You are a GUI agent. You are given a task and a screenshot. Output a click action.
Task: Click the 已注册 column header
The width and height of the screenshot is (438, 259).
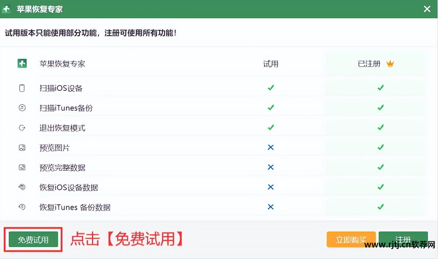tap(369, 64)
